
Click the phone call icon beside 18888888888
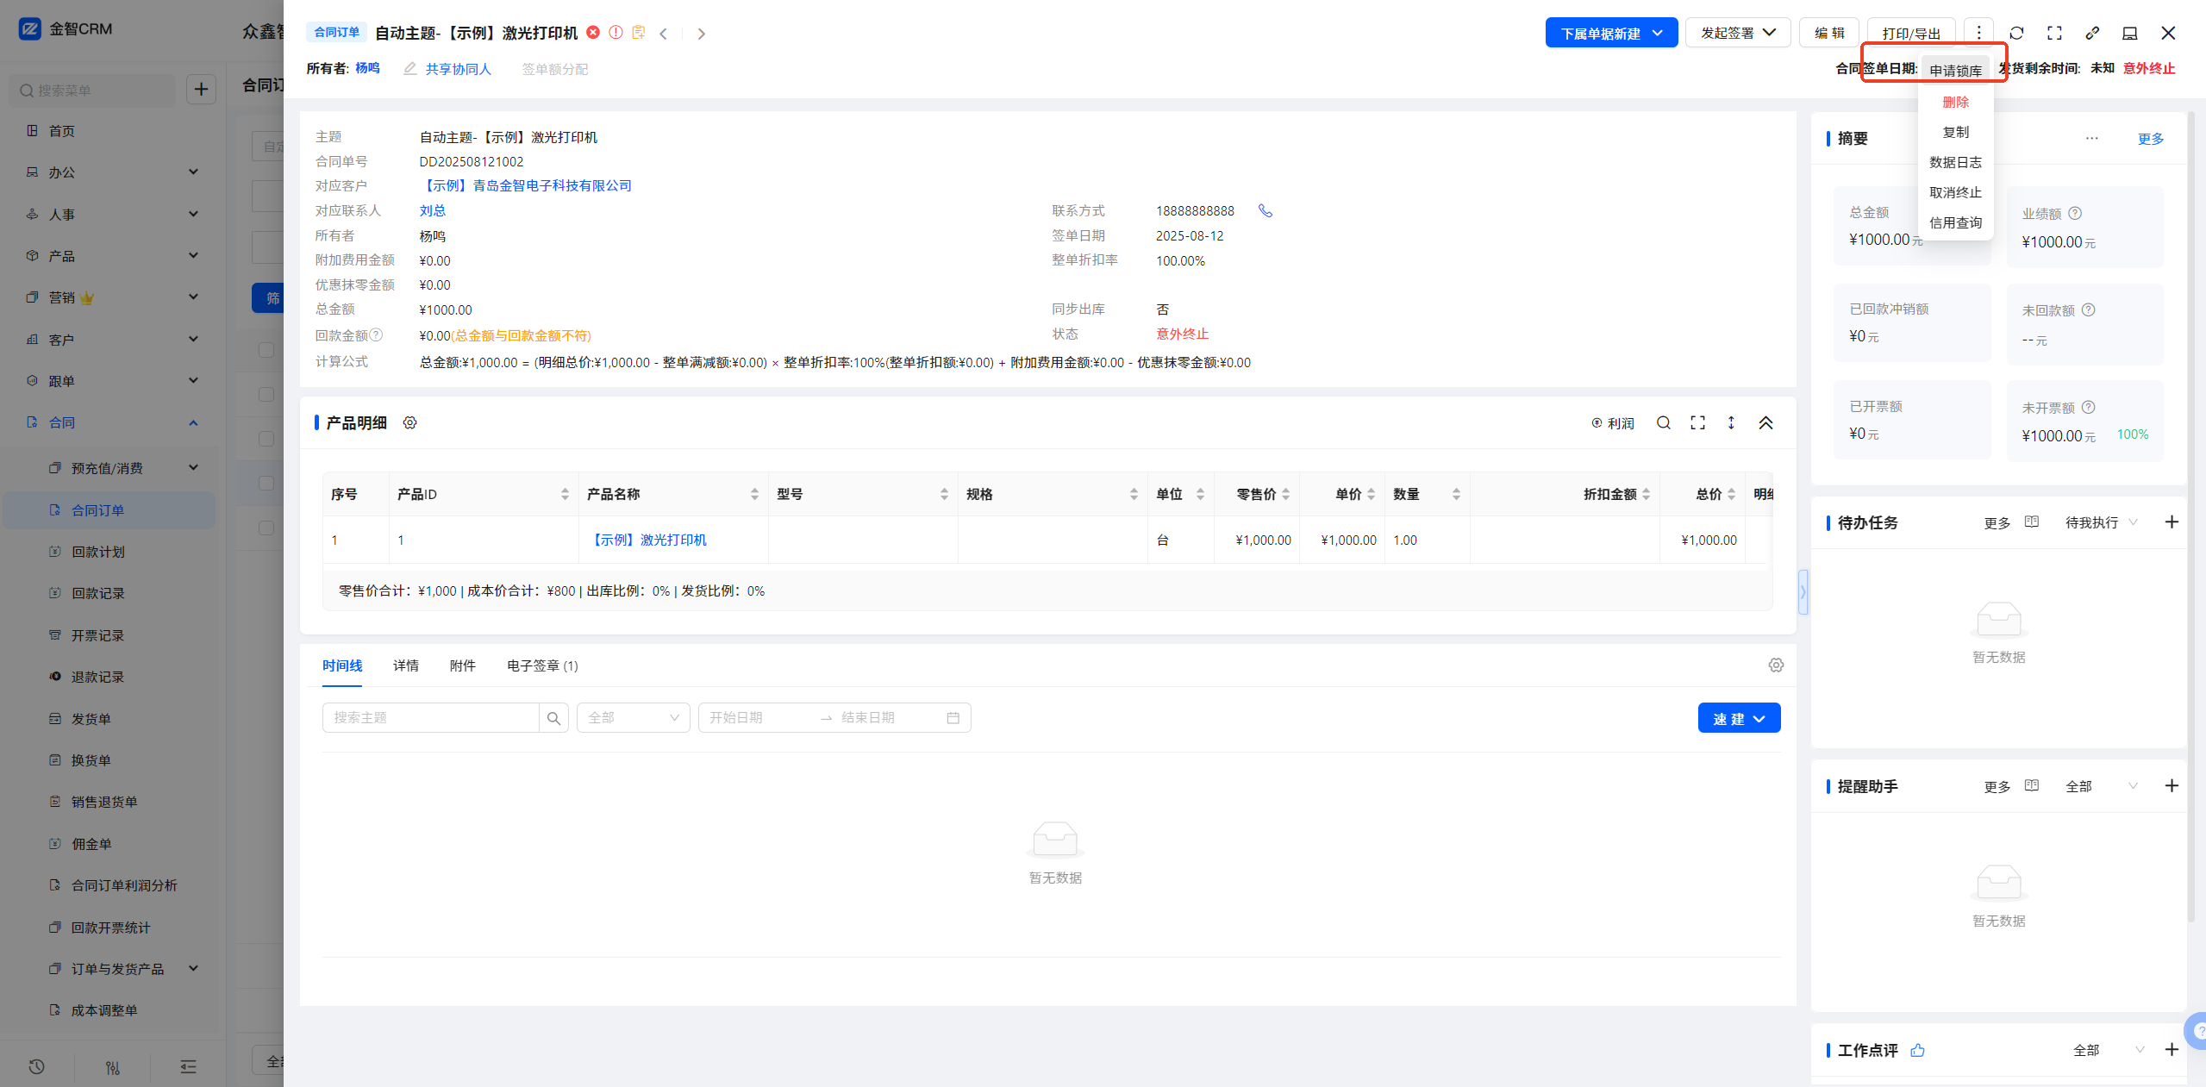click(1265, 210)
